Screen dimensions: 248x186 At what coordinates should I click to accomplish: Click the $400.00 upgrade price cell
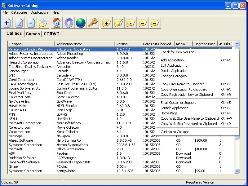(201, 149)
